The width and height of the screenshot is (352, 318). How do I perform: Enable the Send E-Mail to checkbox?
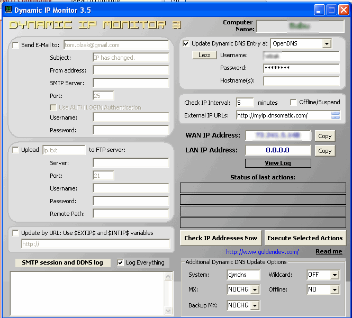pyautogui.click(x=15, y=46)
